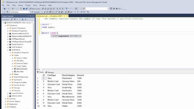Select the Results tab
The width and height of the screenshot is (194, 109).
tap(40, 72)
